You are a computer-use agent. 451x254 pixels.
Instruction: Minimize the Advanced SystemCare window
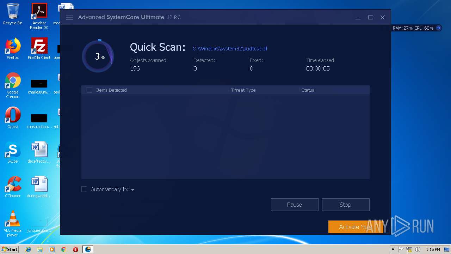(x=358, y=17)
